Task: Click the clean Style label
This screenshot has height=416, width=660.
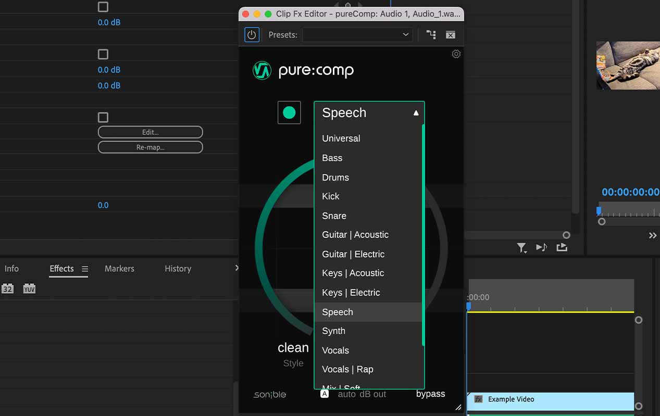Action: tap(293, 348)
